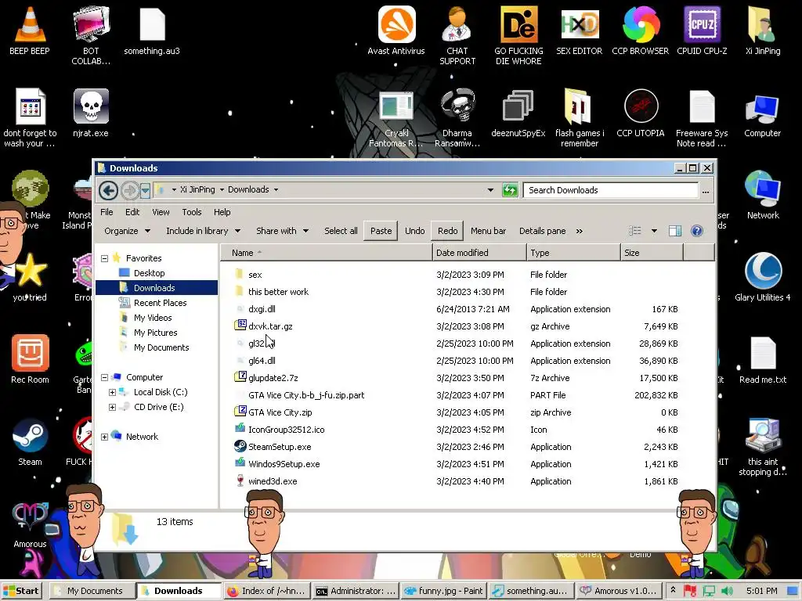Expand the Network tree node
802x601 pixels.
pyautogui.click(x=104, y=437)
